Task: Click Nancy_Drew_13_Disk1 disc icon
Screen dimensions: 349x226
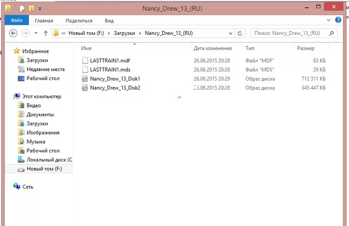Action: pos(85,79)
